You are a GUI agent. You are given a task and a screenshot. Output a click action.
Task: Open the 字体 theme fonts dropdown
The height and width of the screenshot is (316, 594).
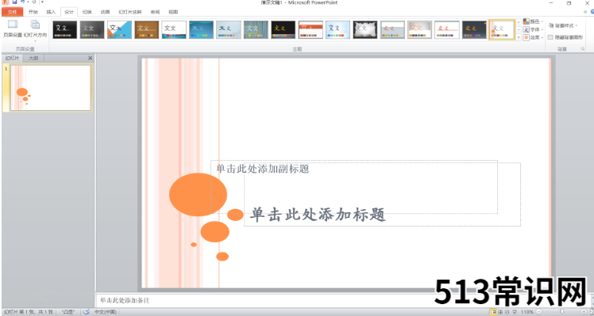click(x=533, y=29)
